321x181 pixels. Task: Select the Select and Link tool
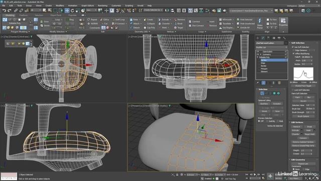[16, 10]
